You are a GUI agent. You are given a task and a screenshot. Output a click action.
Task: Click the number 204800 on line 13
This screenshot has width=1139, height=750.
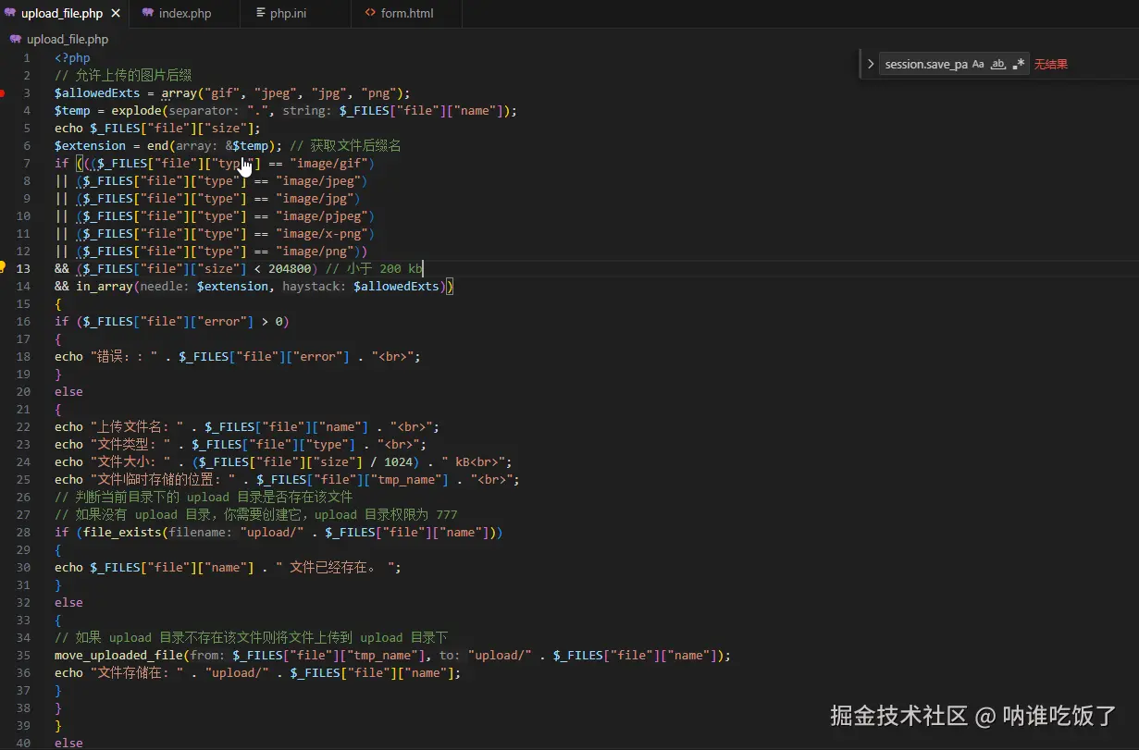click(290, 268)
